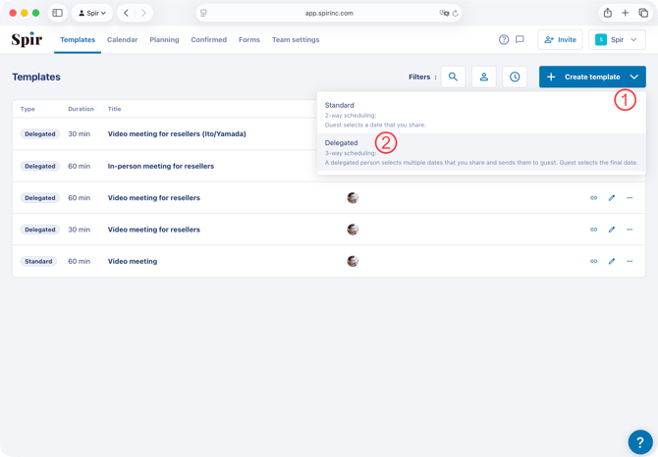Filter templates by clock duration icon
This screenshot has width=658, height=457.
point(515,76)
